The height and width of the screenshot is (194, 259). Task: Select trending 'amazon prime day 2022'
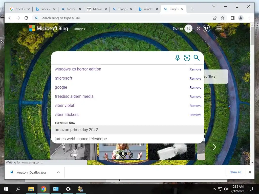(x=127, y=130)
